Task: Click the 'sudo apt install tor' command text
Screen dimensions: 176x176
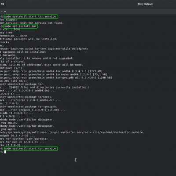Action: (x=20, y=26)
